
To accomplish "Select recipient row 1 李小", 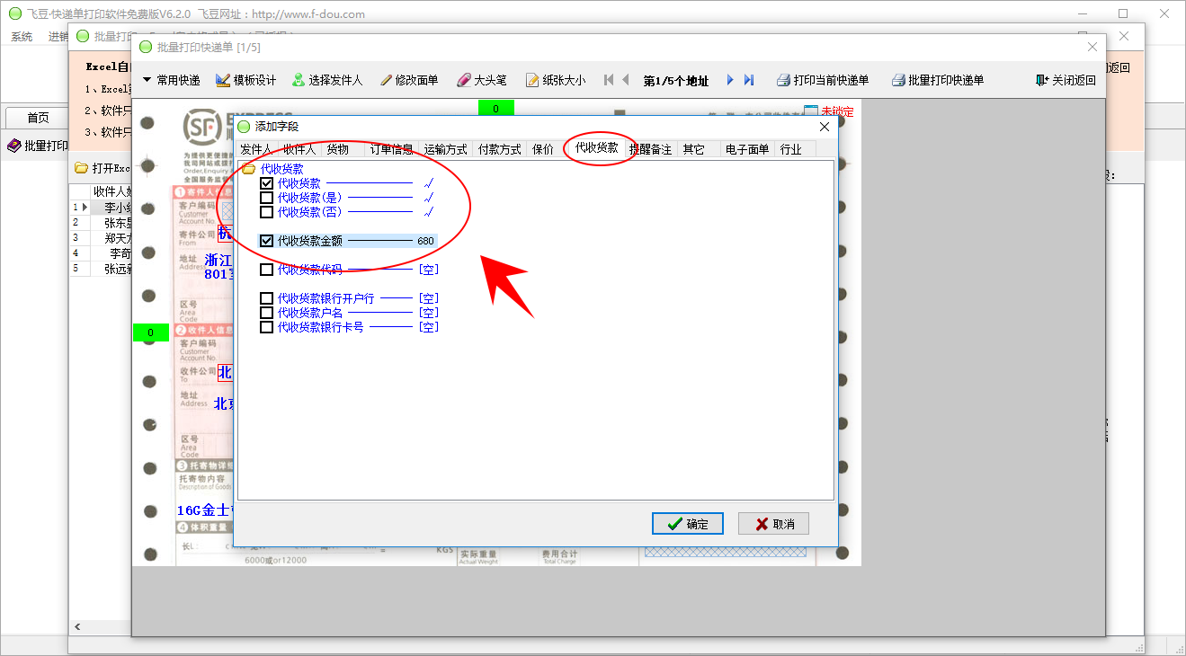I will click(102, 208).
